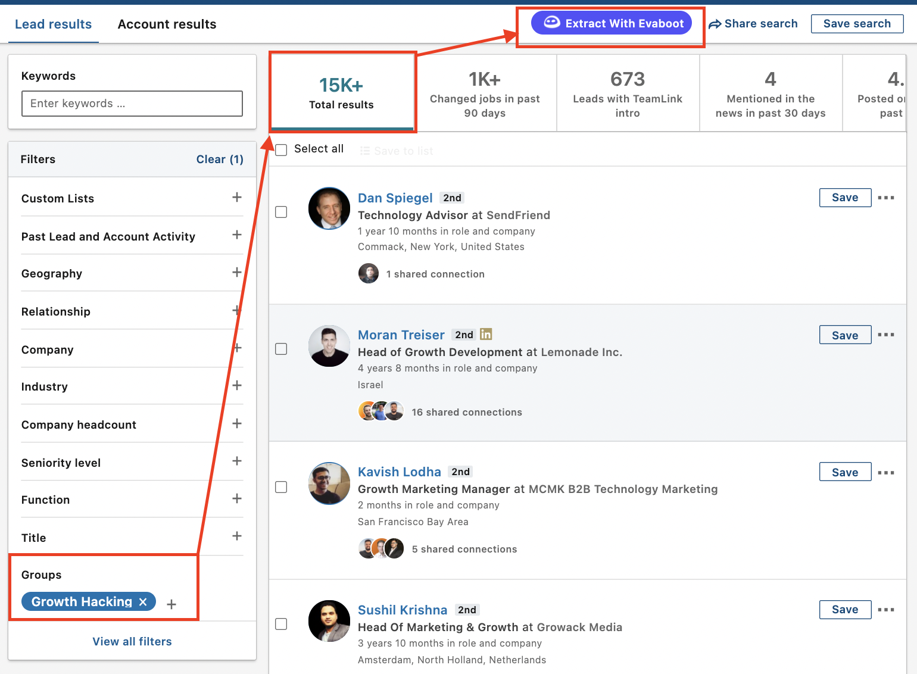Open more options for Moran Treiser
917x674 pixels.
coord(885,335)
